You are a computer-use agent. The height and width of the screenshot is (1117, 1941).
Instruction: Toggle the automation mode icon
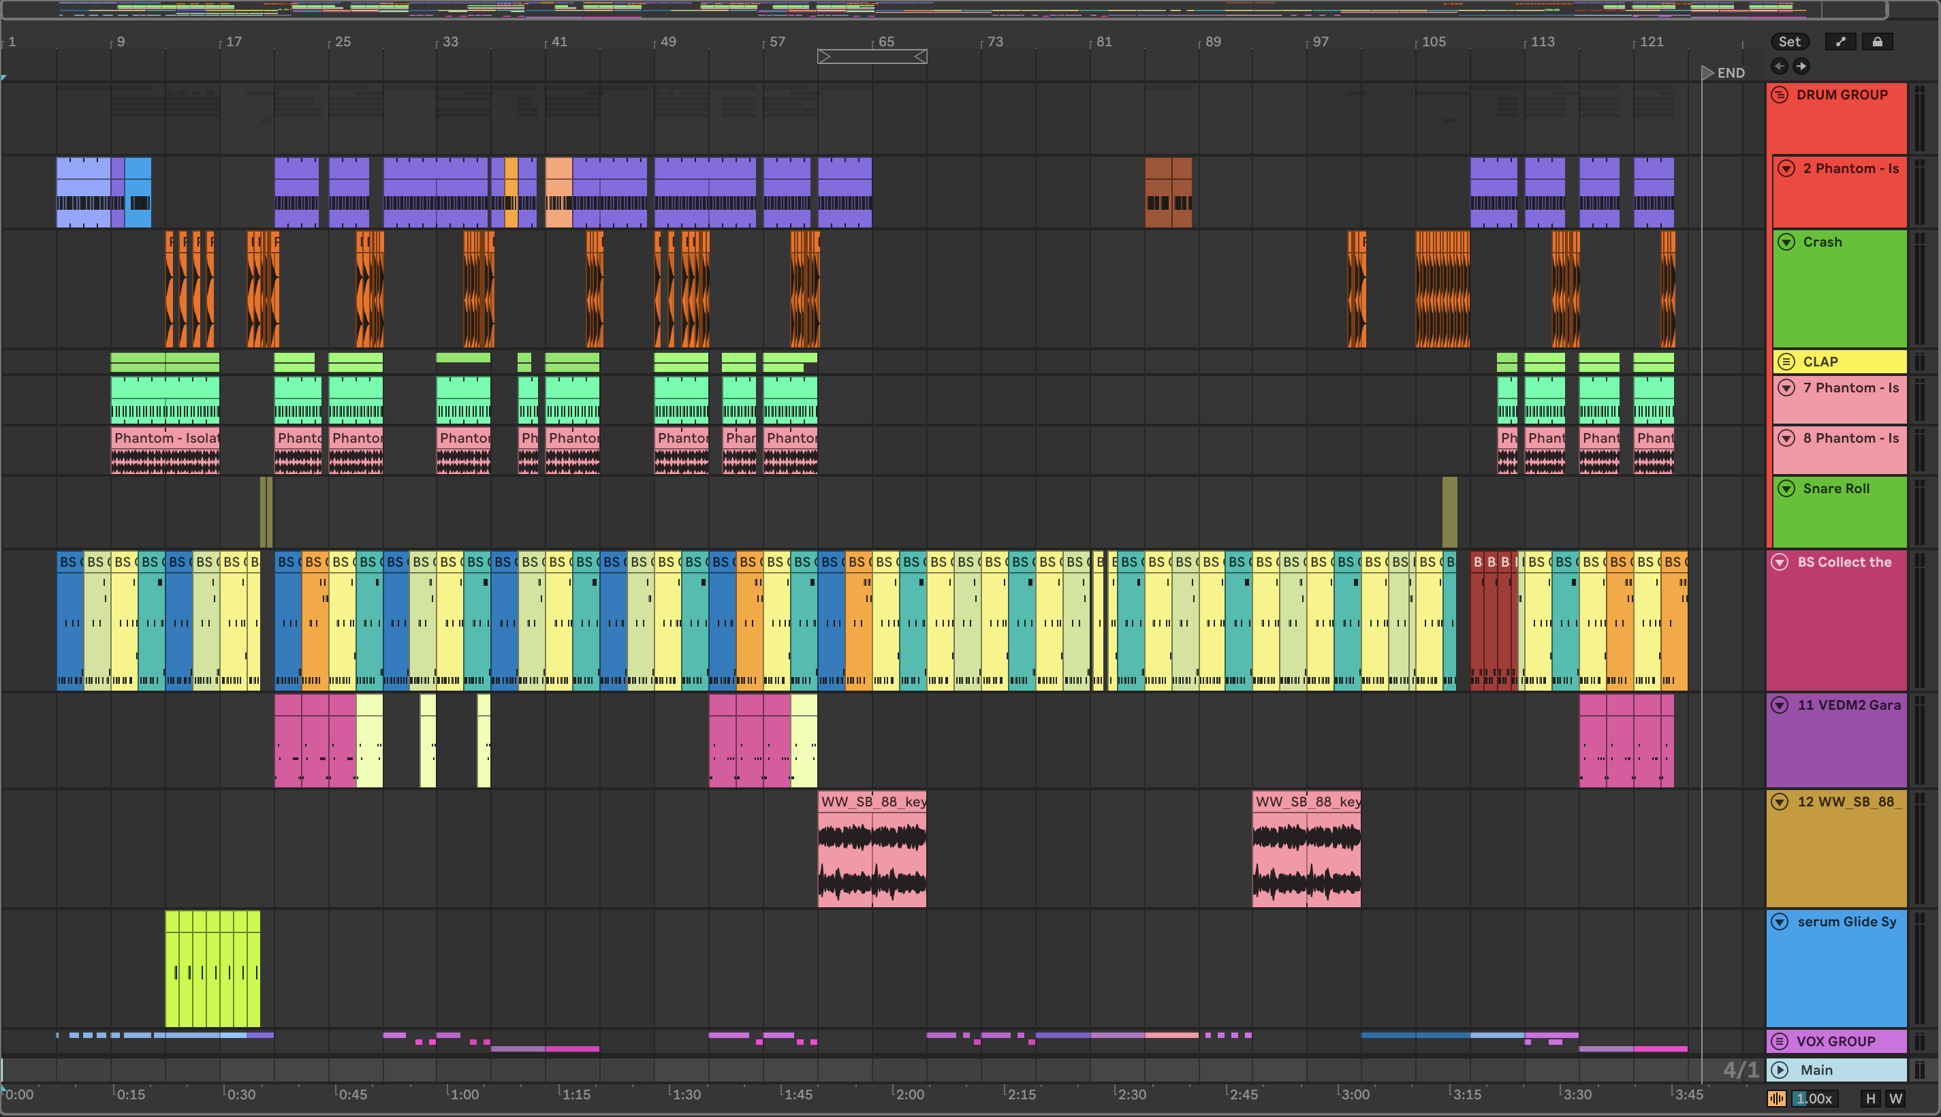[x=1840, y=42]
